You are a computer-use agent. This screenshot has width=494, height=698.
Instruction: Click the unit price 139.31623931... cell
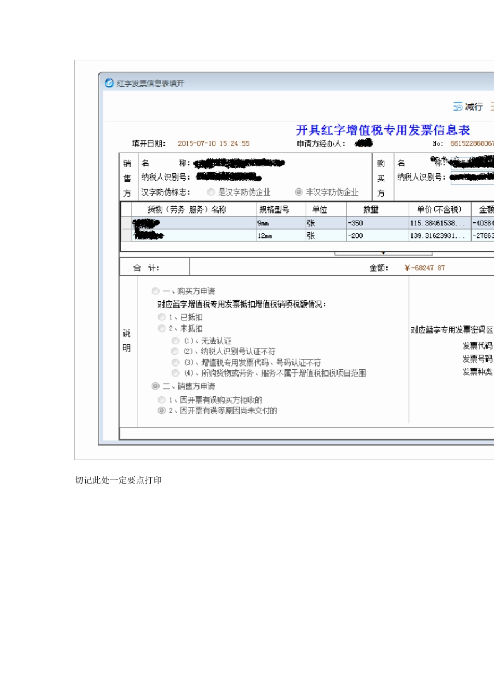coord(440,235)
